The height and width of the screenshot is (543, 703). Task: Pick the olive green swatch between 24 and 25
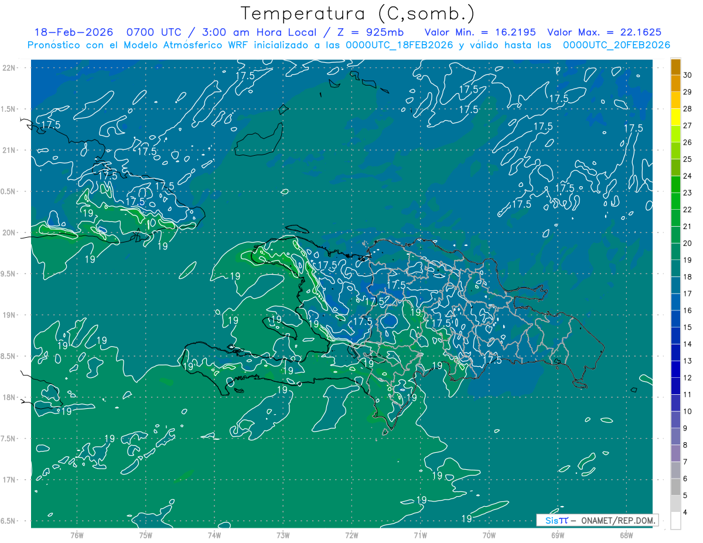click(675, 168)
